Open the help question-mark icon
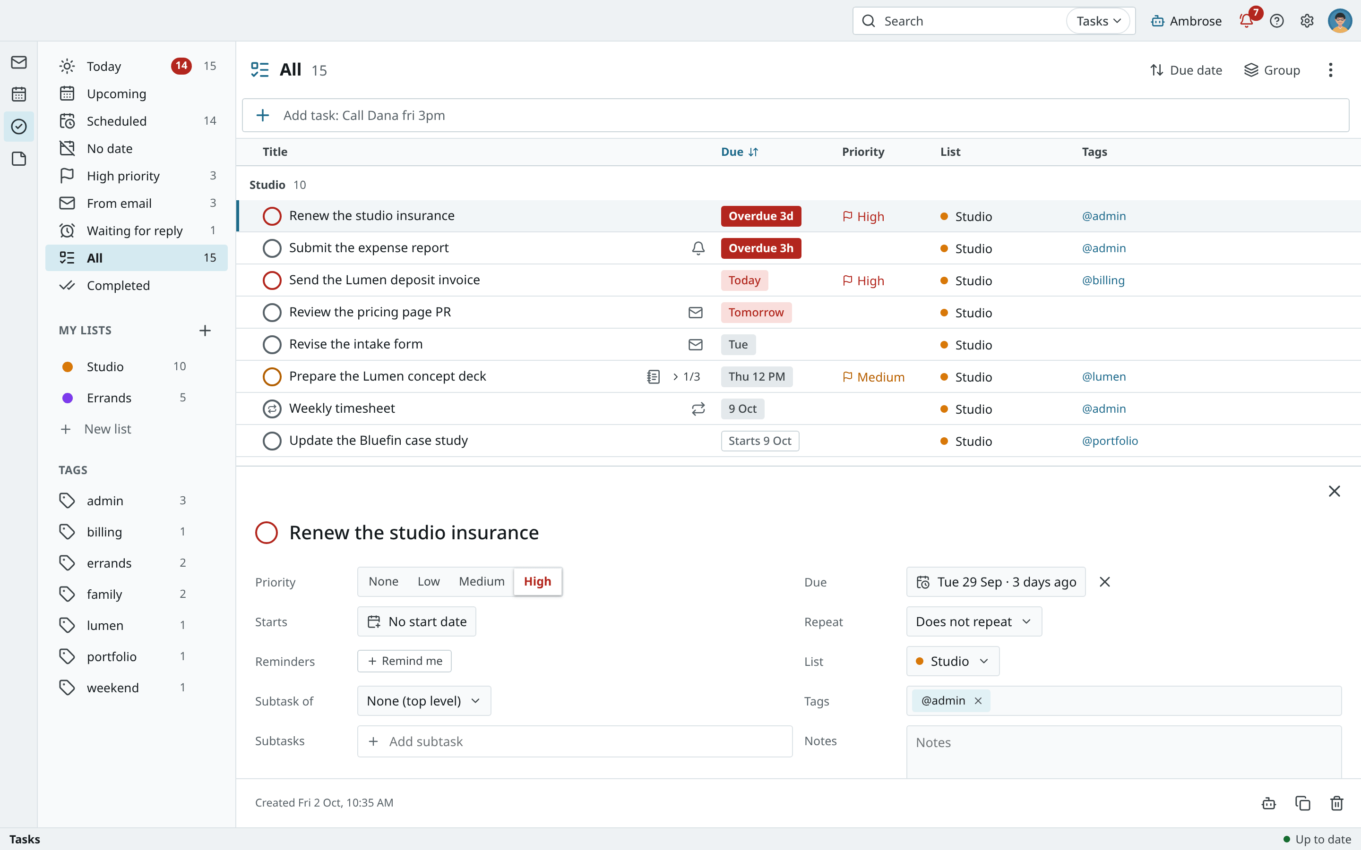The image size is (1361, 850). tap(1276, 21)
